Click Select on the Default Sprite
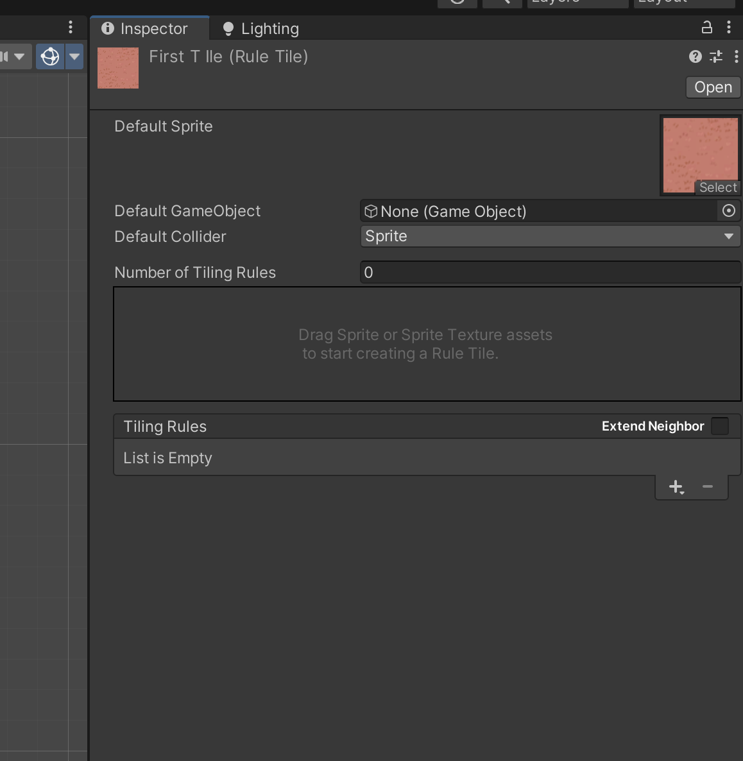This screenshot has width=743, height=761. 717,187
